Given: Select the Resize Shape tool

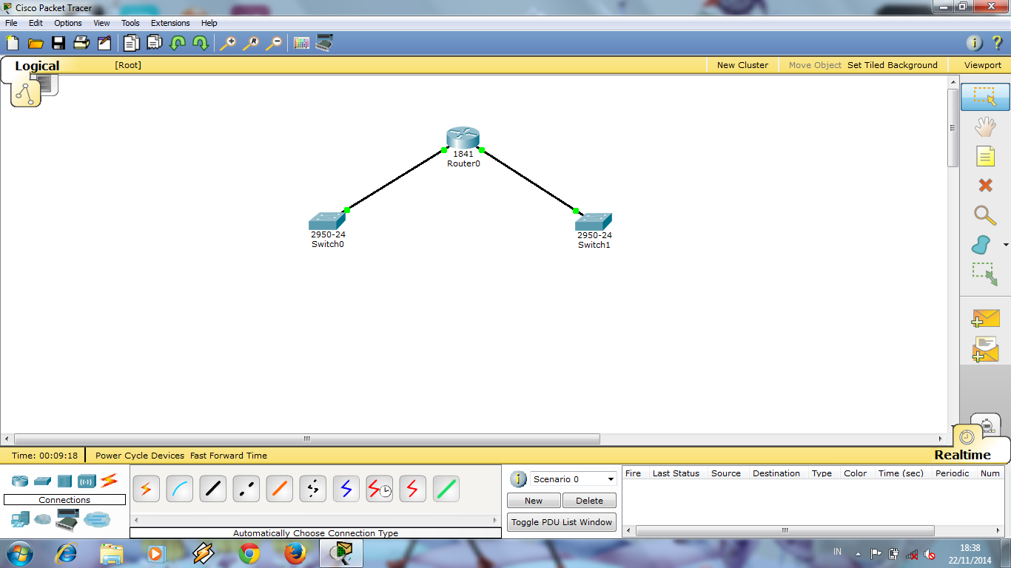Looking at the screenshot, I should [985, 274].
